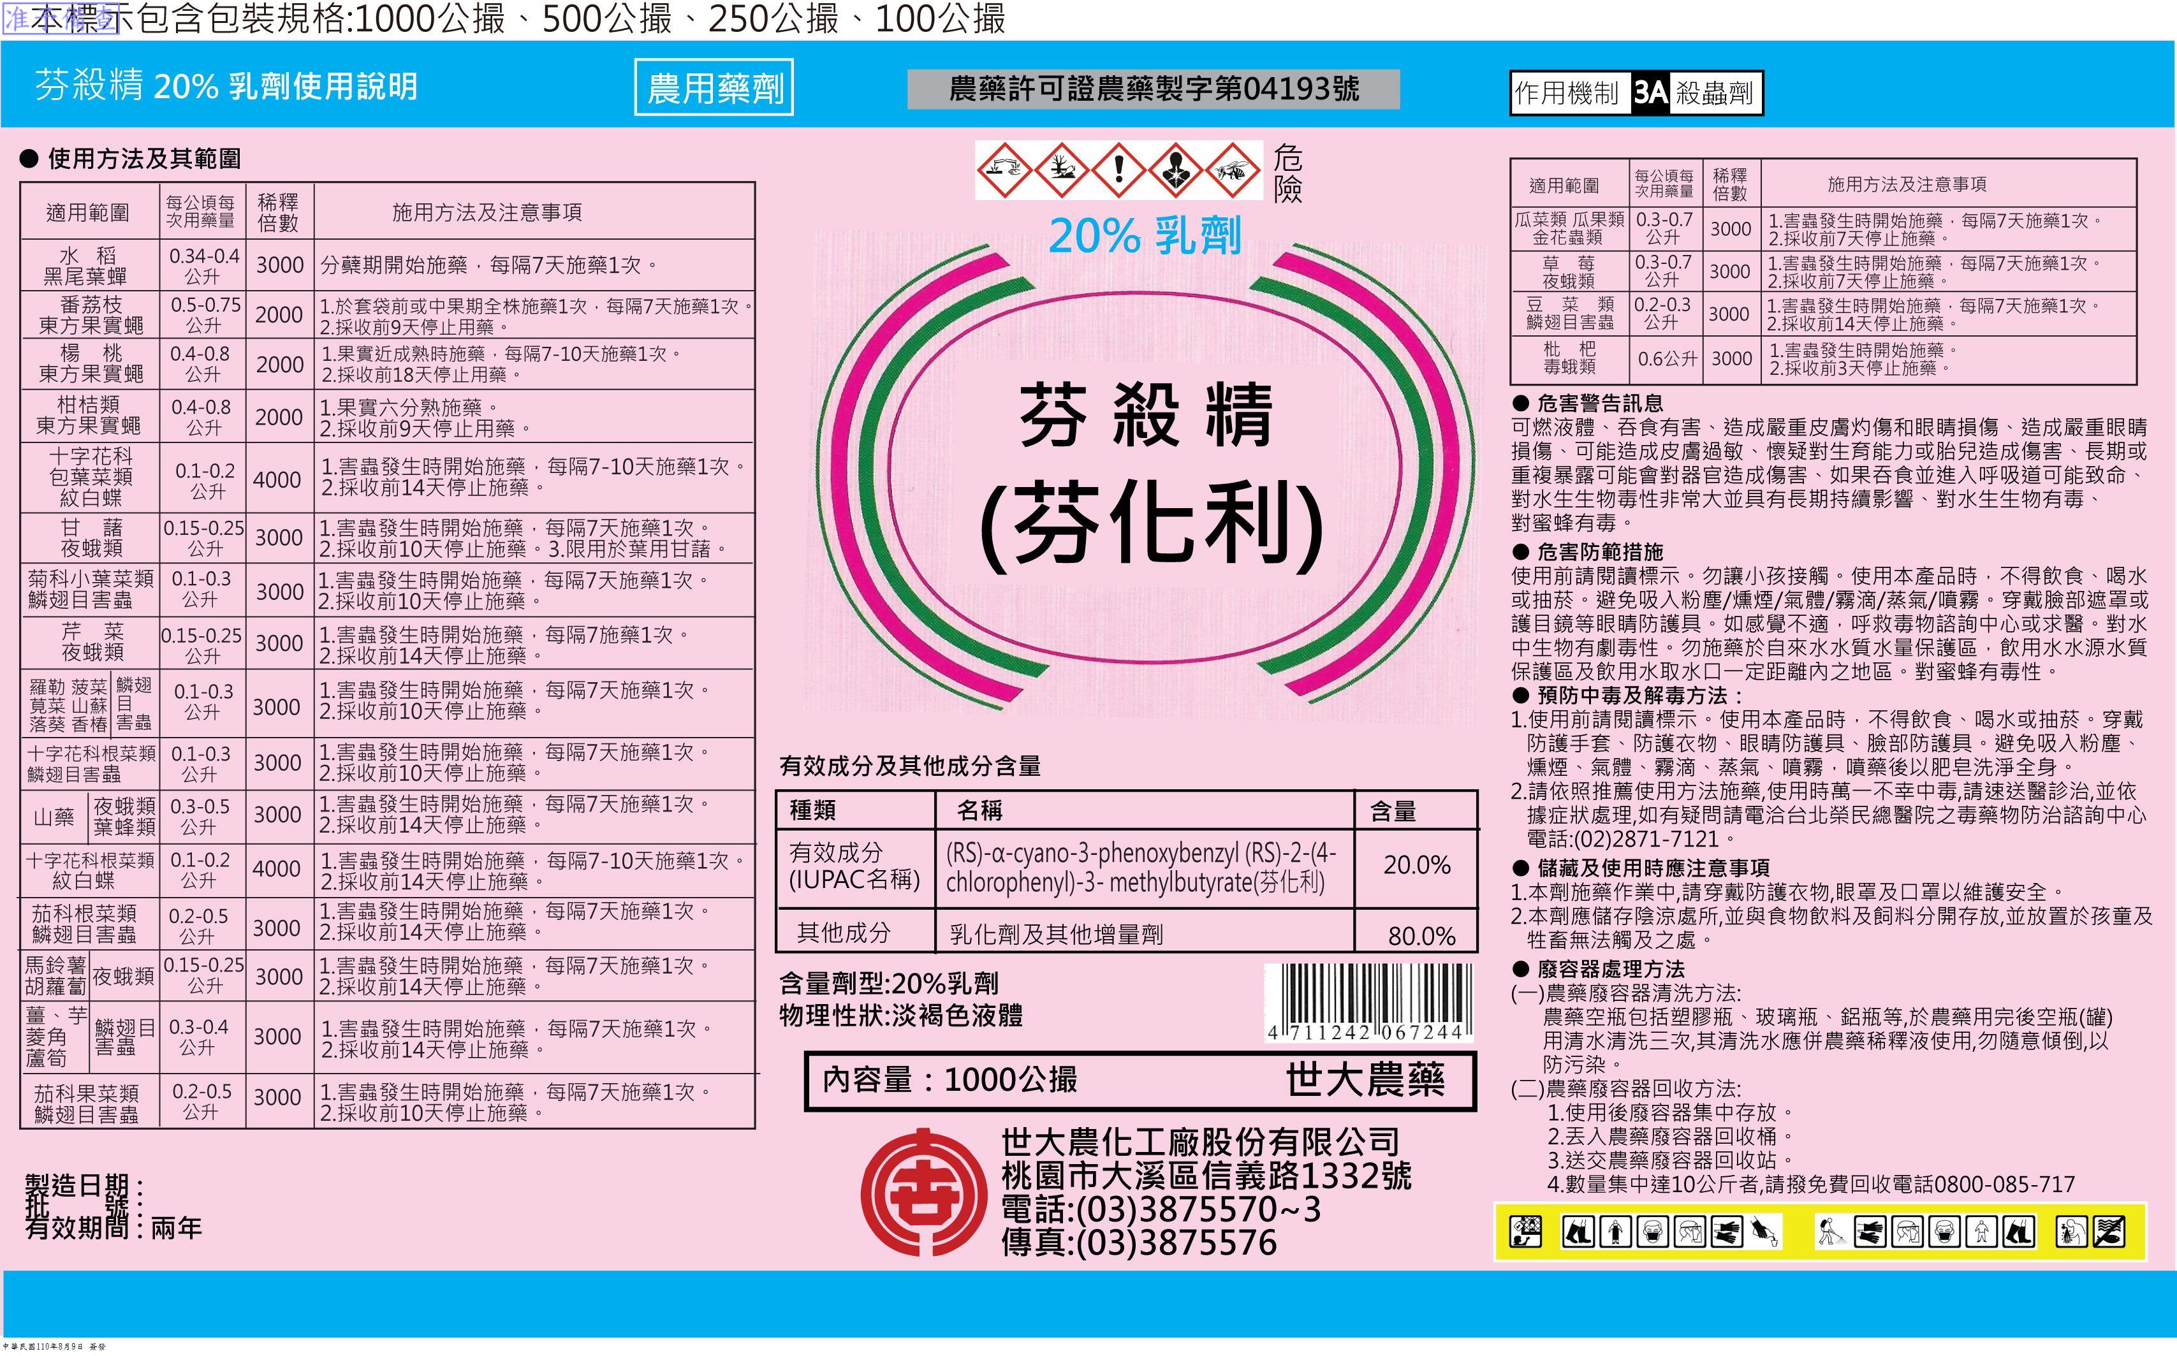Click the gloves icon beside the pouring hand

tap(1727, 1231)
